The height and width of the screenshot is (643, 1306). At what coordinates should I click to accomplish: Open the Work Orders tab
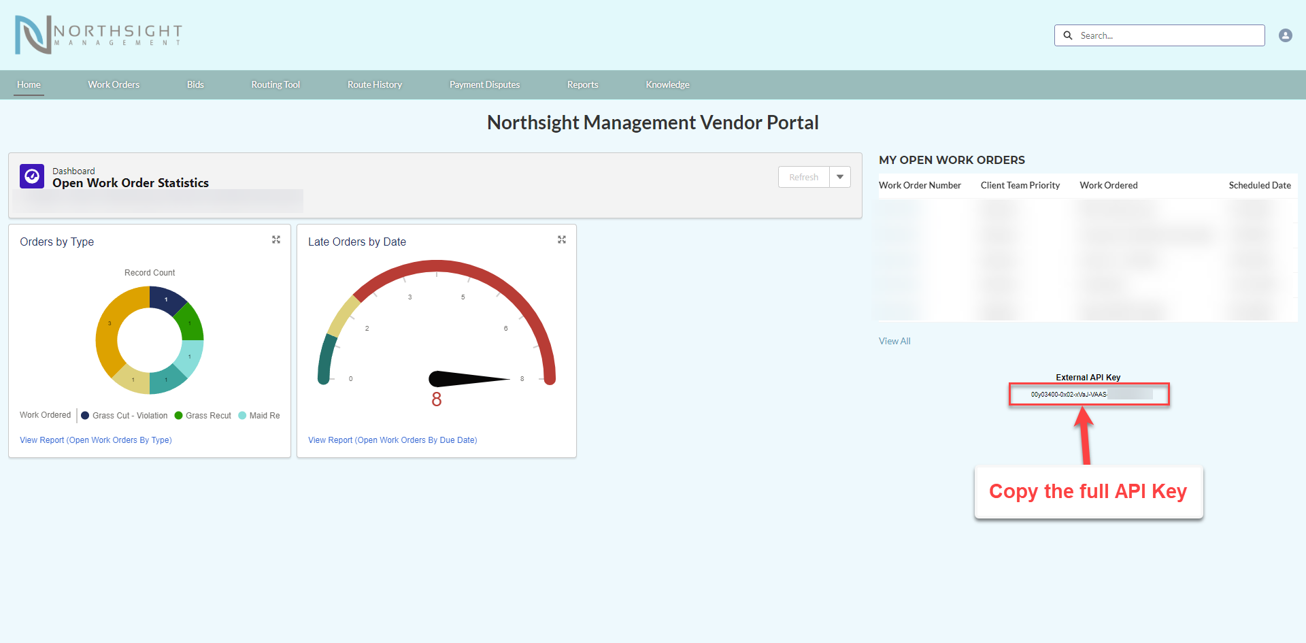[114, 84]
